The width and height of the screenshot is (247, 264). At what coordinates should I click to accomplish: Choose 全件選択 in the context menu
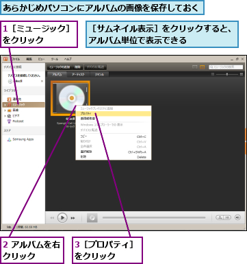(114, 147)
